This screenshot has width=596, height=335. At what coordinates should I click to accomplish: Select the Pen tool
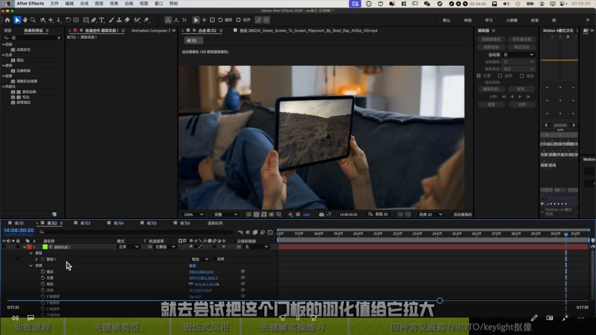point(94,20)
